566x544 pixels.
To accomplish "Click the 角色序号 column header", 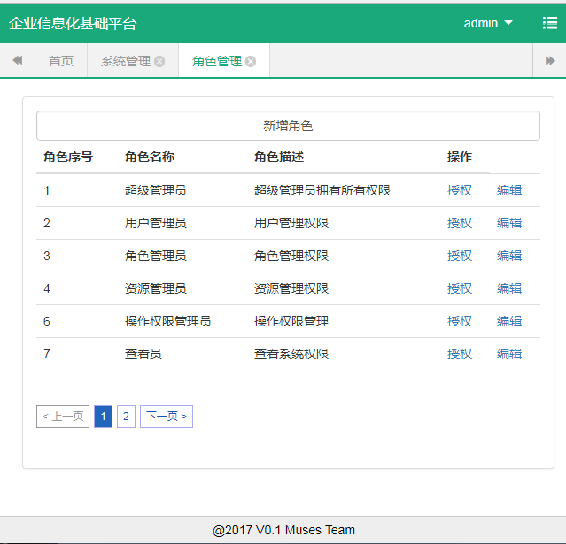I will click(68, 157).
